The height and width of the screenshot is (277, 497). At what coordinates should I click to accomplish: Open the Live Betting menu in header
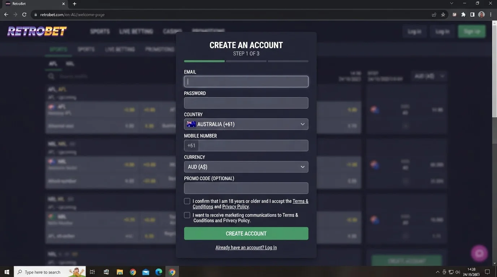pos(136,31)
